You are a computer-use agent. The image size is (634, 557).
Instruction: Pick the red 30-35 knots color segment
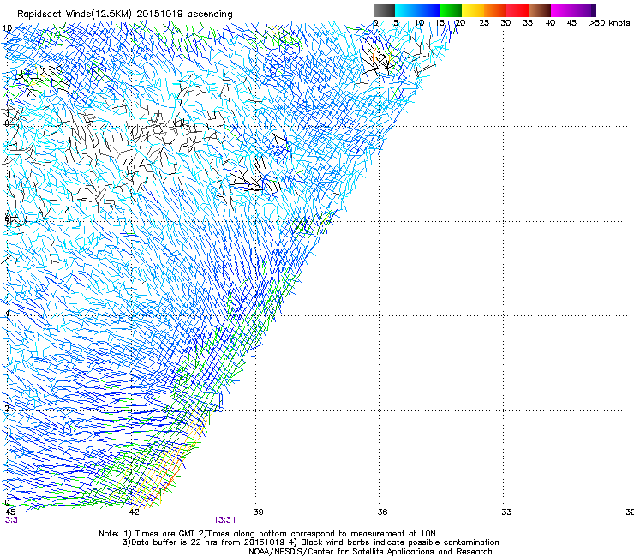pyautogui.click(x=517, y=10)
